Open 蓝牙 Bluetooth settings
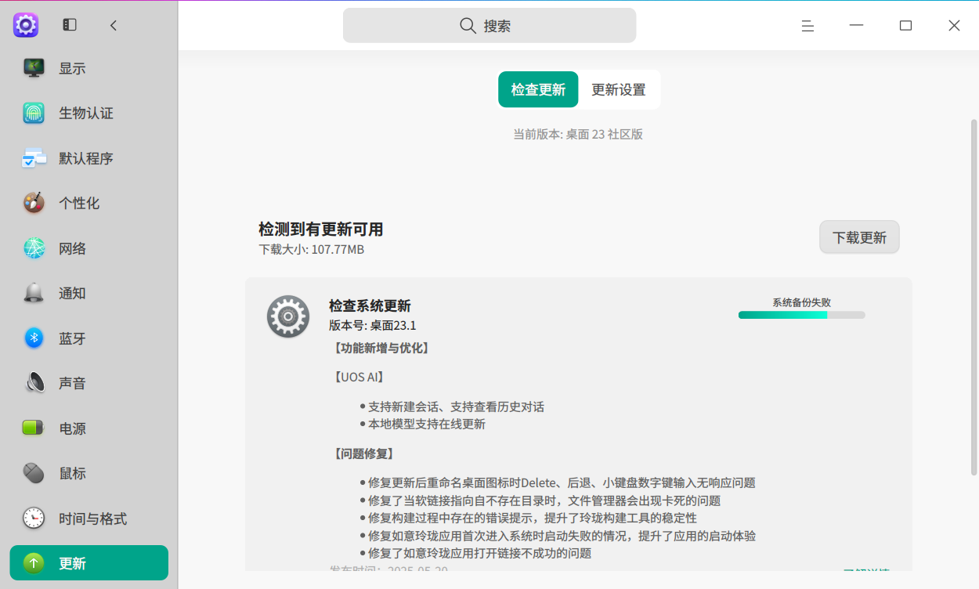The width and height of the screenshot is (979, 589). (89, 338)
